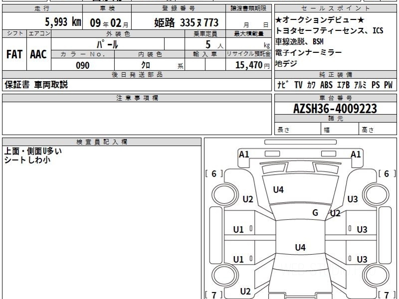Viewport: 399px width, 299px height.
Task: Click the AAC air conditioner value
Action: (39, 54)
